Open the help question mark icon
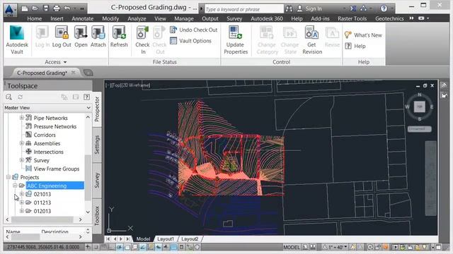The image size is (453, 254). coord(384,8)
